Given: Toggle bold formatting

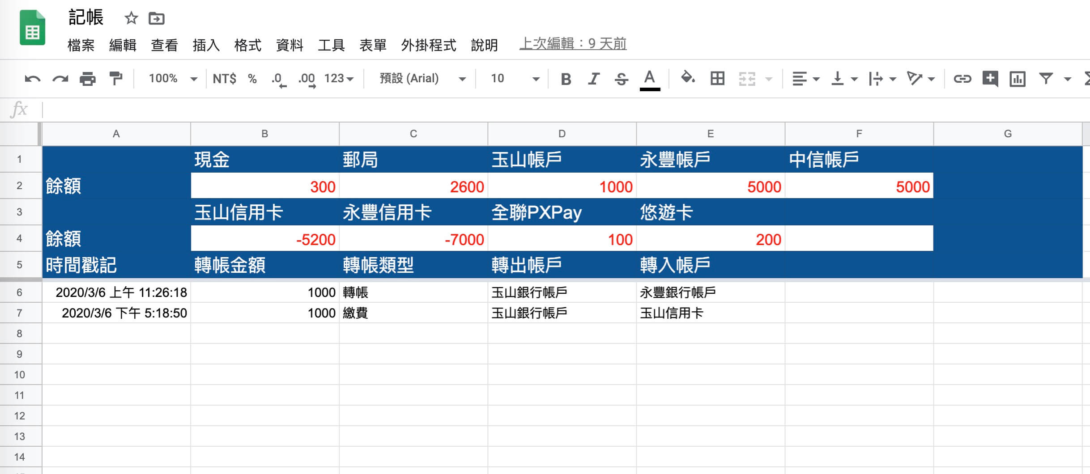Looking at the screenshot, I should [566, 79].
